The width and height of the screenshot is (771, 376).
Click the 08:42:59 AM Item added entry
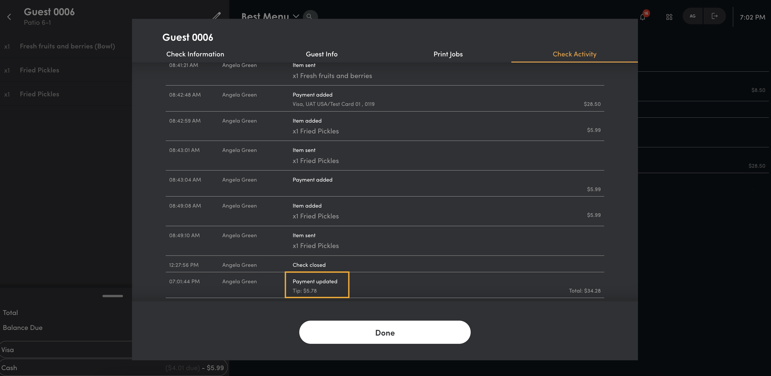tap(385, 126)
